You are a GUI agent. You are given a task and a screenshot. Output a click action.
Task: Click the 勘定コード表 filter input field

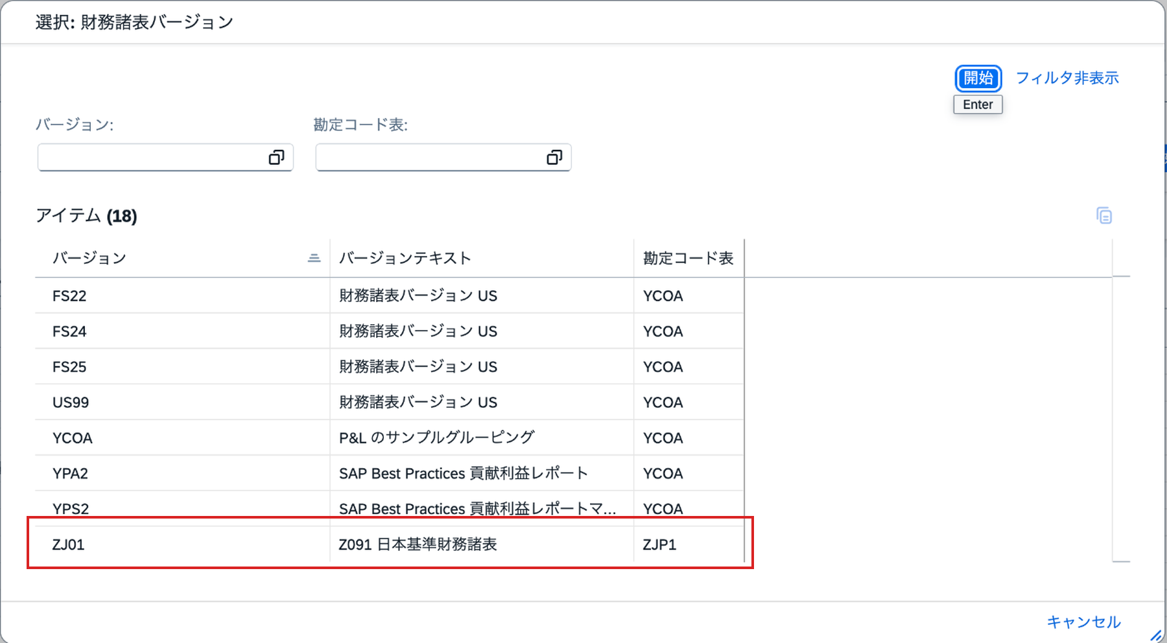(x=443, y=158)
